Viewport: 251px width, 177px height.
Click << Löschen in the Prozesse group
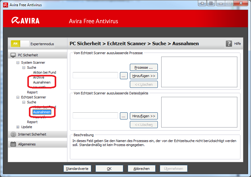pyautogui.click(x=144, y=84)
